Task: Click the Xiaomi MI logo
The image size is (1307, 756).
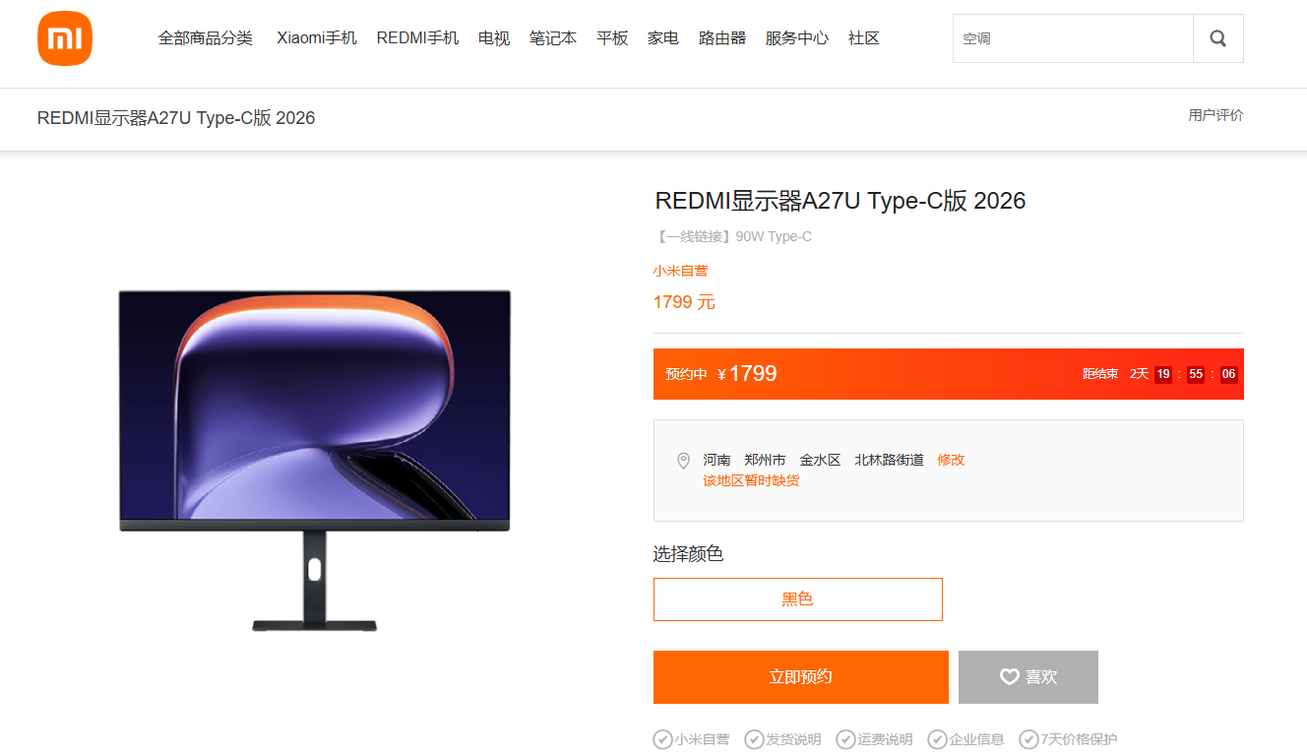Action: 65,38
